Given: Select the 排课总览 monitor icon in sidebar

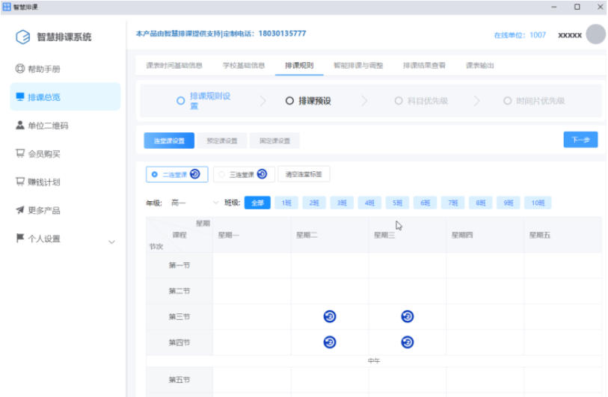Looking at the screenshot, I should click(20, 97).
